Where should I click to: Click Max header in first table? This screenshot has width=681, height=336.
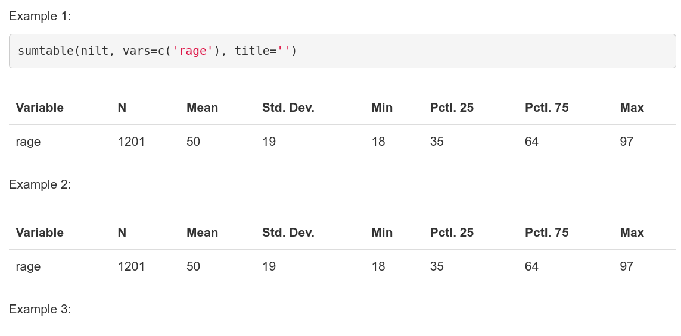click(632, 108)
